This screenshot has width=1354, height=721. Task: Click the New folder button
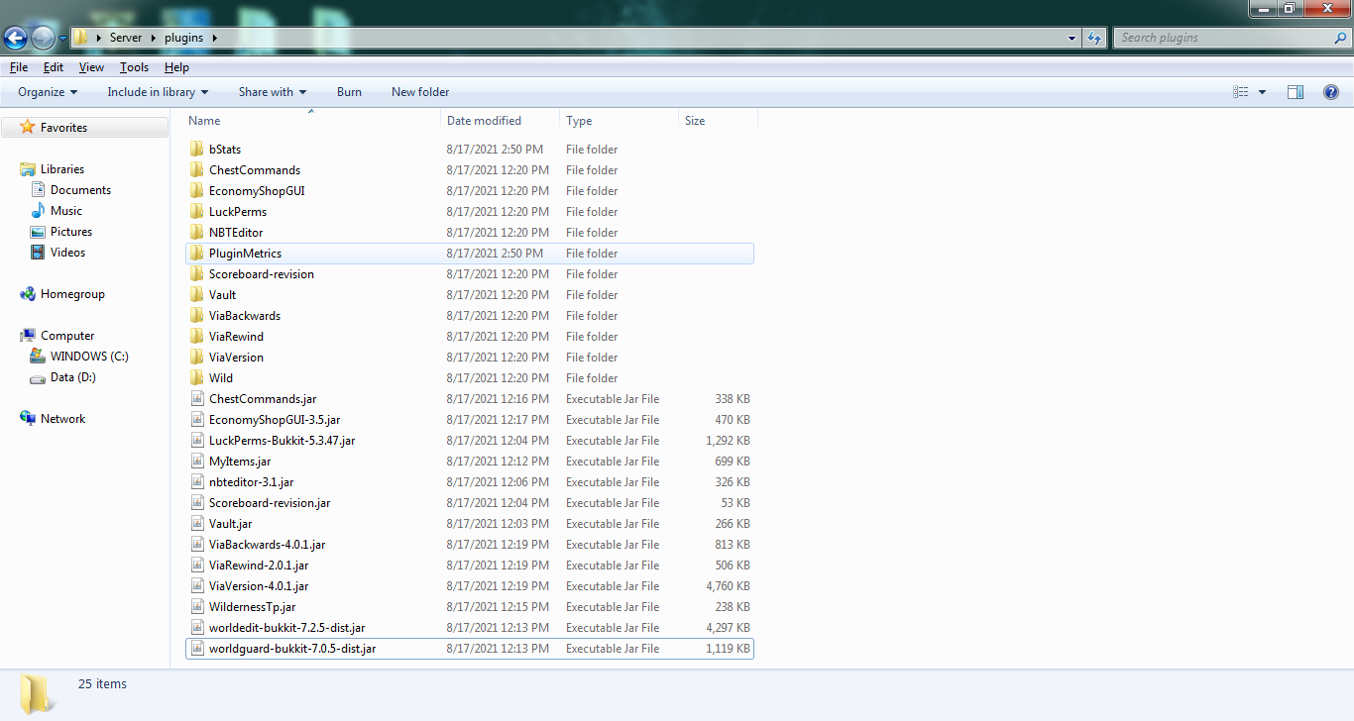pos(420,92)
